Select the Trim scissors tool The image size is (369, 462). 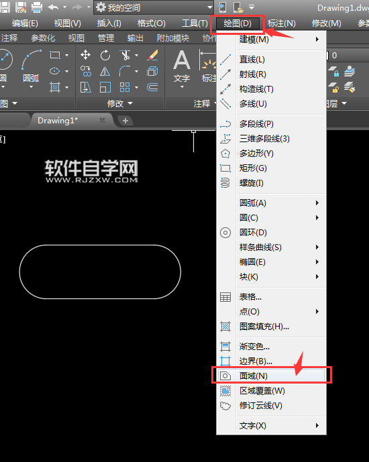(125, 55)
